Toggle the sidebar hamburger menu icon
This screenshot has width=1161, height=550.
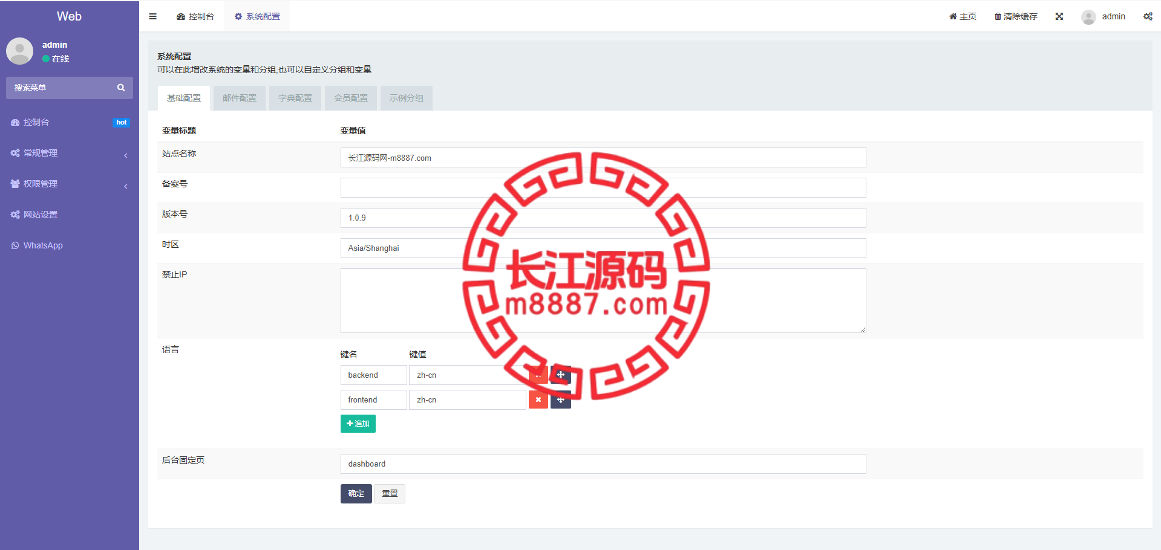pyautogui.click(x=152, y=16)
